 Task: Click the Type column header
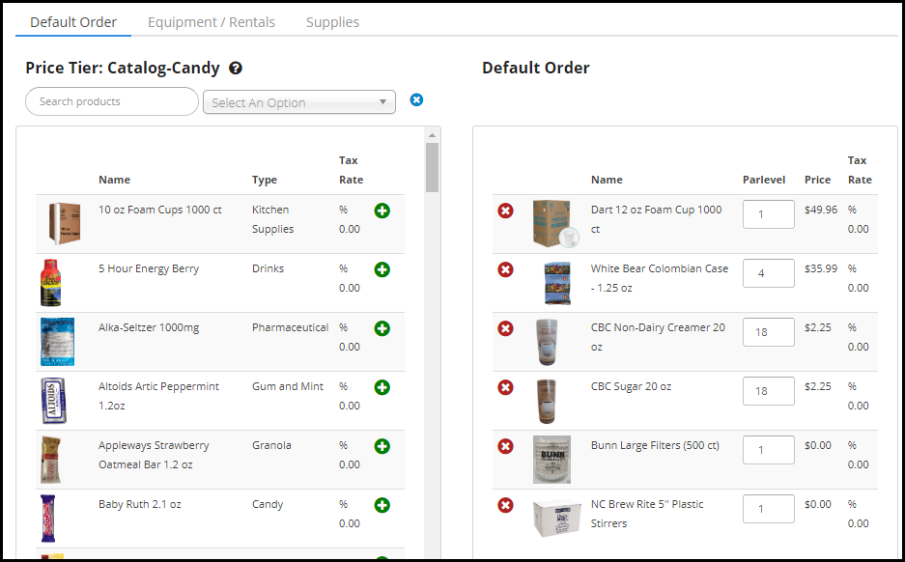[265, 180]
